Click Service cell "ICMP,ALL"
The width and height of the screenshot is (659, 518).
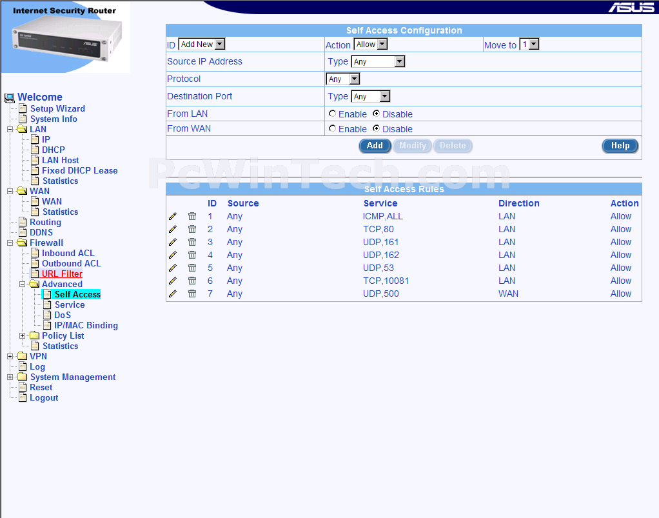coord(382,216)
